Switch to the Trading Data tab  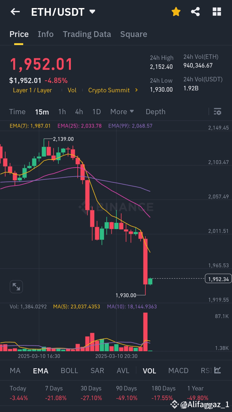(87, 34)
